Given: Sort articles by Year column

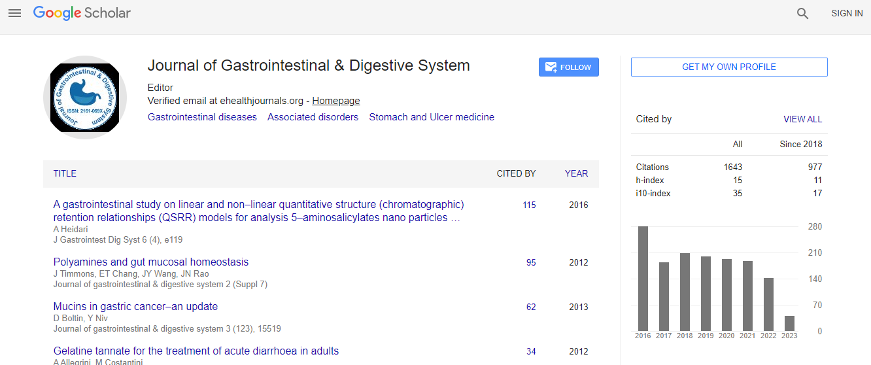Looking at the screenshot, I should [x=576, y=173].
